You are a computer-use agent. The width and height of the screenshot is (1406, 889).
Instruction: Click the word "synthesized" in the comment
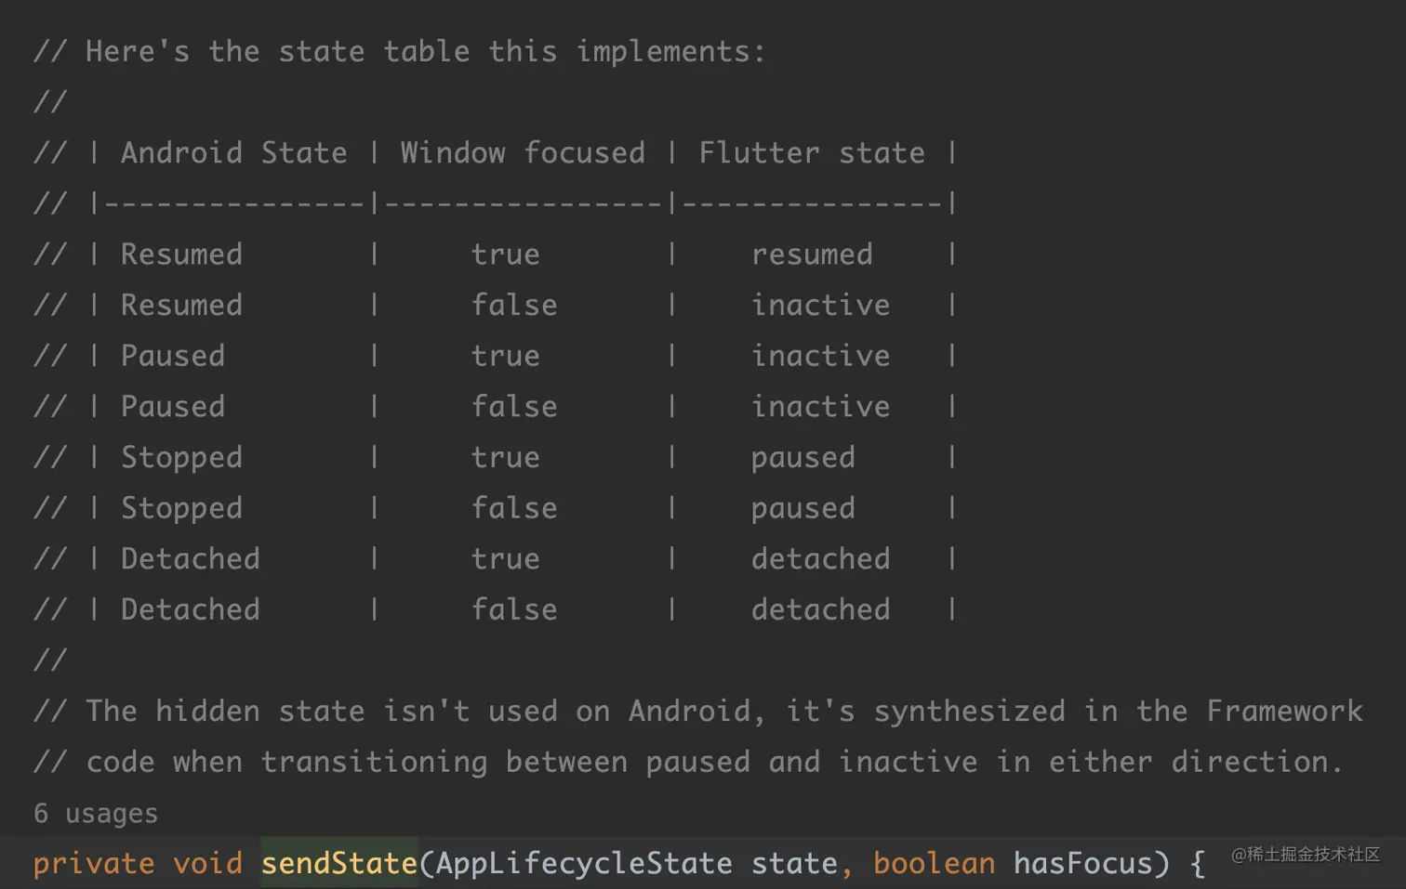click(x=968, y=711)
